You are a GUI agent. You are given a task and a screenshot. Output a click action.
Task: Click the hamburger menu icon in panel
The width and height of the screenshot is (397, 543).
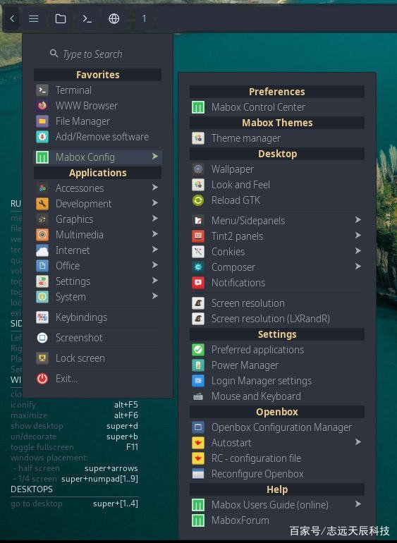click(x=34, y=18)
